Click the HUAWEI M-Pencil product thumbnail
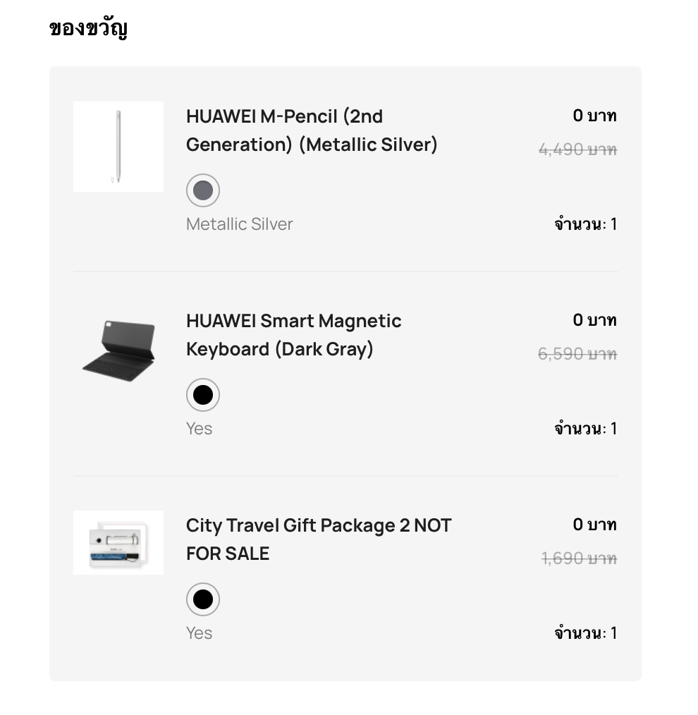This screenshot has height=715, width=698. 118,147
